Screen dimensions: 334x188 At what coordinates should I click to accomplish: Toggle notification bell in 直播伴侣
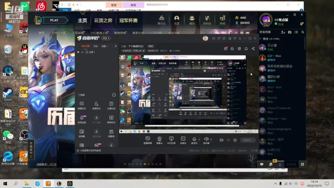coord(246,48)
